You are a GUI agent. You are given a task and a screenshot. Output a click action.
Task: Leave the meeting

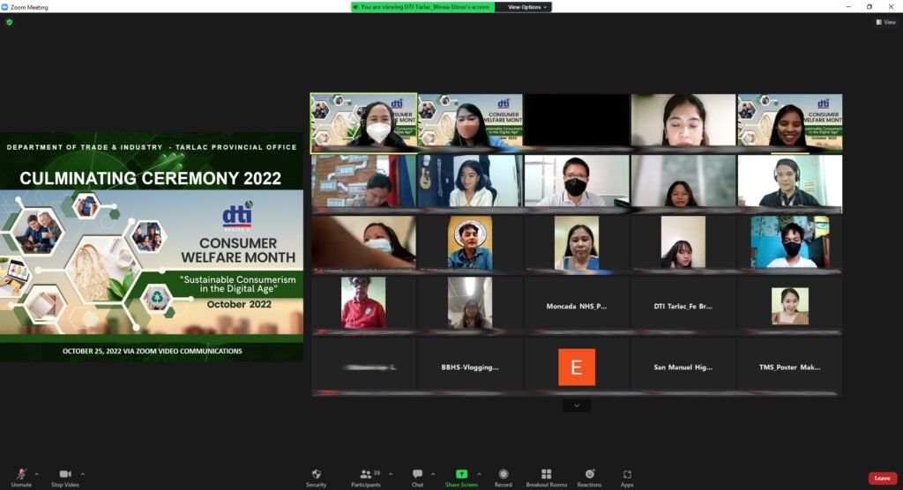(x=882, y=478)
